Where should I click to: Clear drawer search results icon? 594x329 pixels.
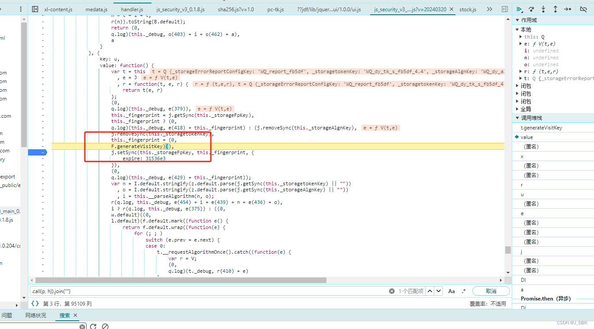105,326
